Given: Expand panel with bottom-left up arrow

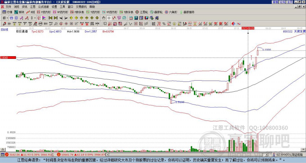Looking at the screenshot, I should point(2,149).
